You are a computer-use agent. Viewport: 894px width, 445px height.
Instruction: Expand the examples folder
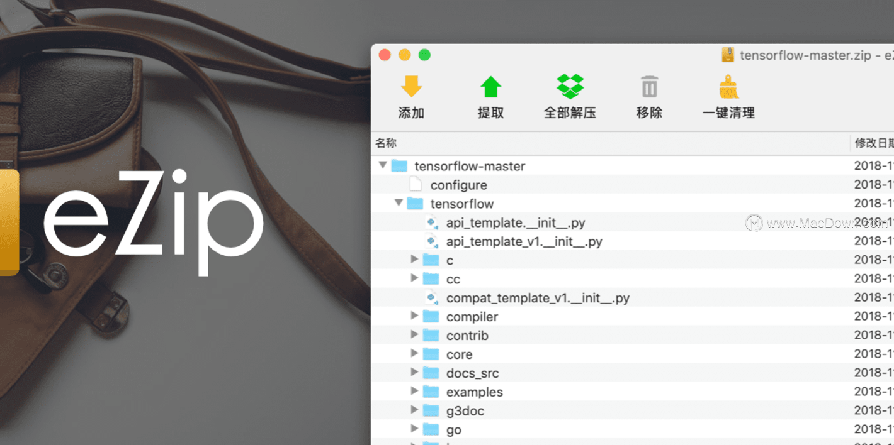pos(414,391)
